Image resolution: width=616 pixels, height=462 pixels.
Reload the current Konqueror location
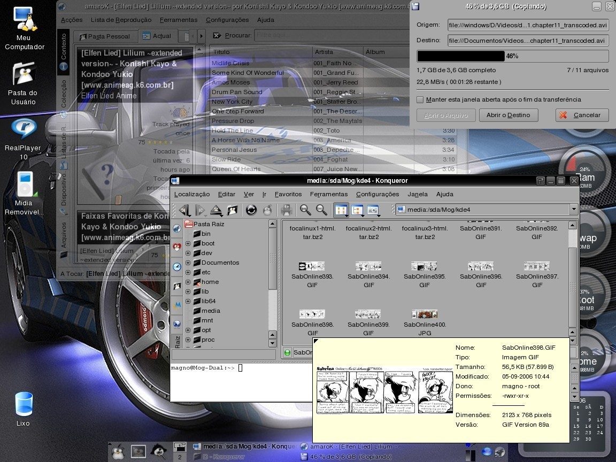point(251,210)
